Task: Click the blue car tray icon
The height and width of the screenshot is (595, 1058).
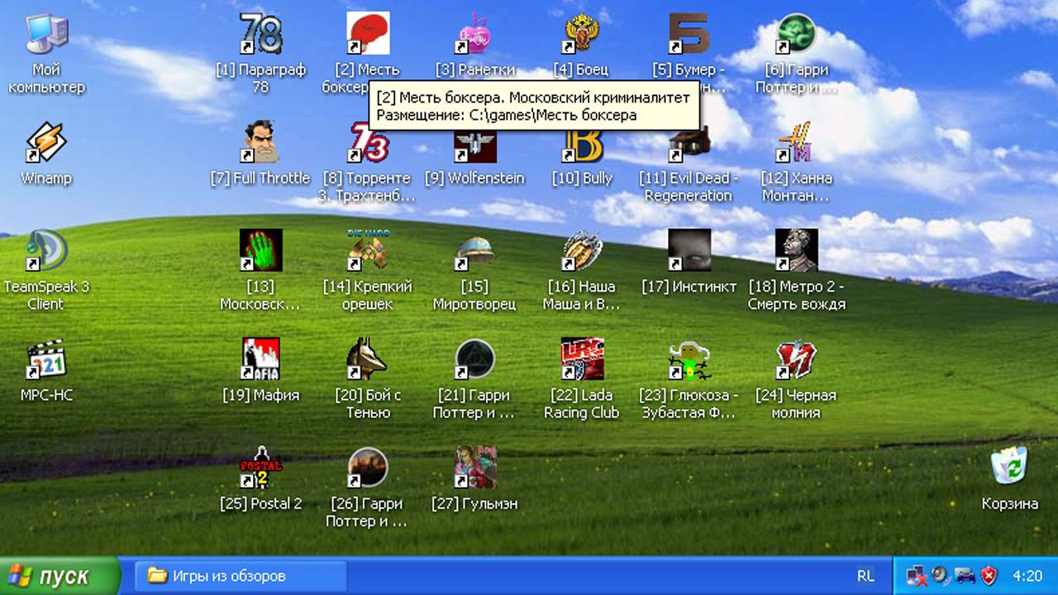Action: click(x=965, y=576)
